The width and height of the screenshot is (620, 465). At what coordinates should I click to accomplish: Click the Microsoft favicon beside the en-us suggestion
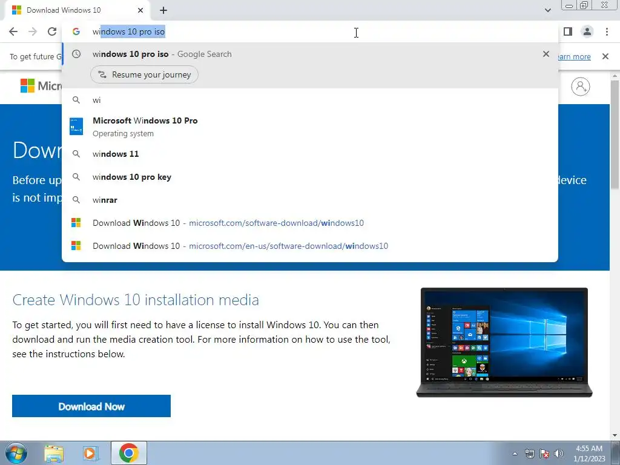pyautogui.click(x=76, y=246)
